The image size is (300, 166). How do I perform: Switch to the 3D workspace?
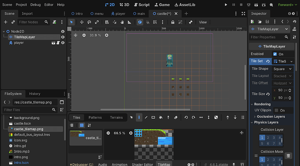tap(124, 5)
